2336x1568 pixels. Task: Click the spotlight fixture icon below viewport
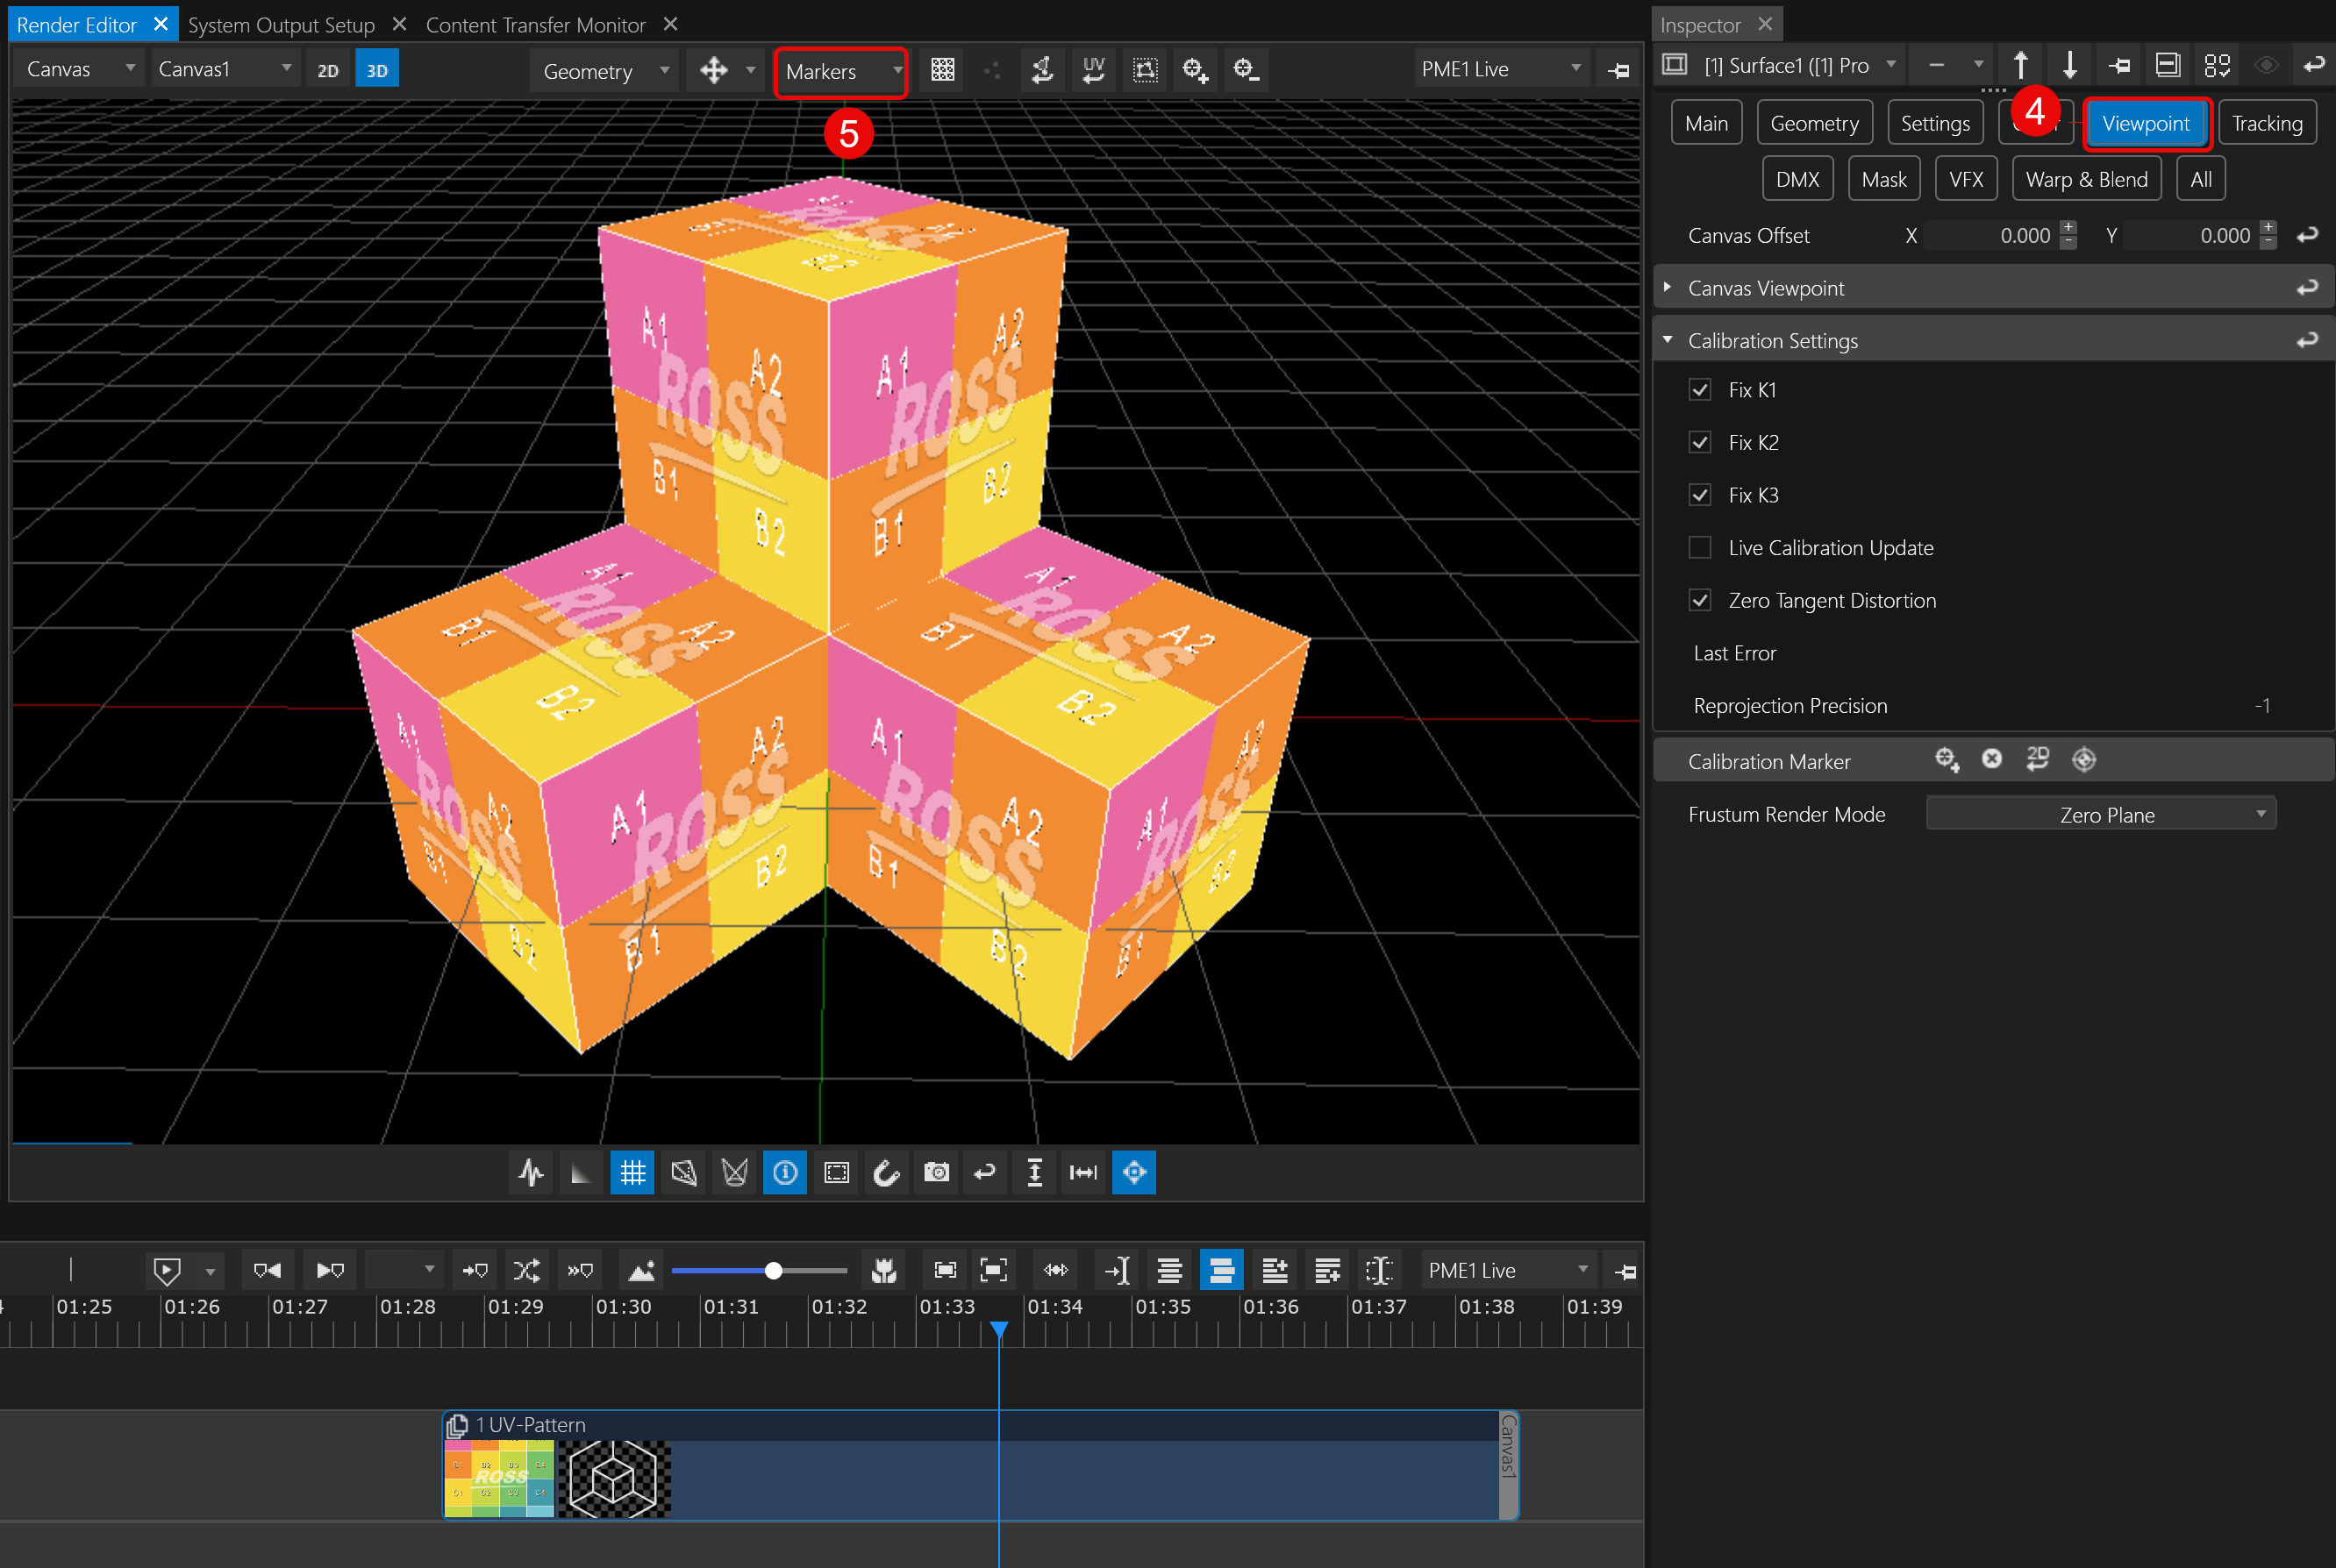pyautogui.click(x=734, y=1172)
